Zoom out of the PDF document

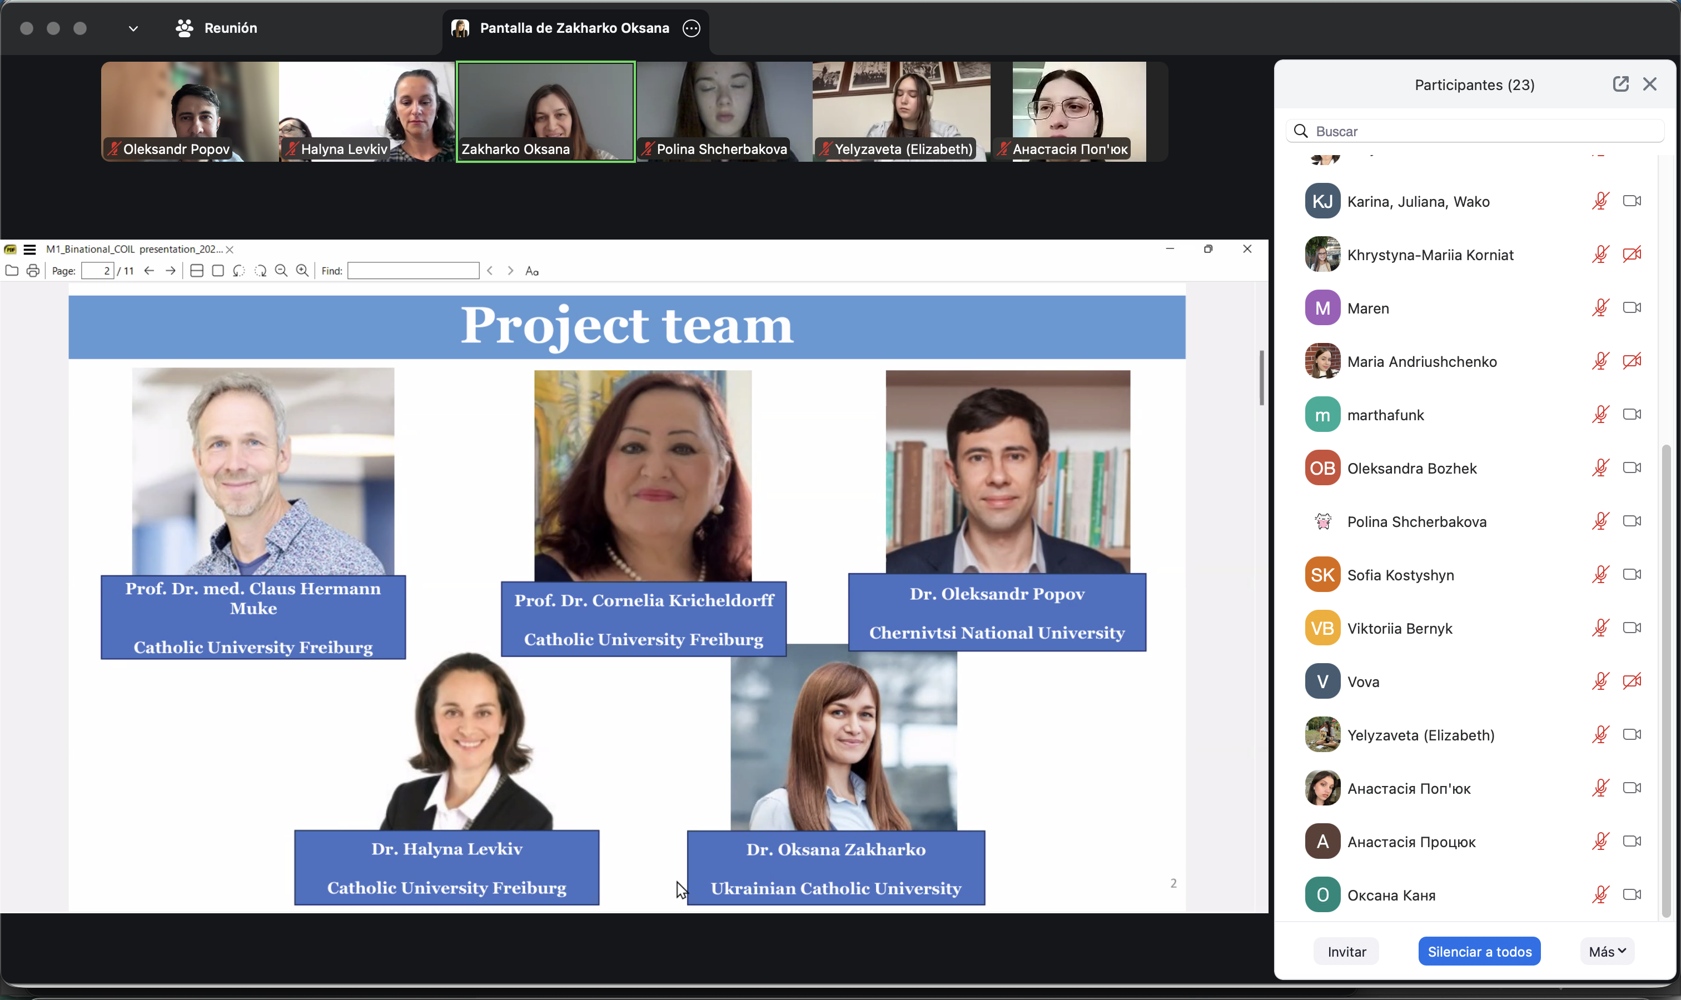pyautogui.click(x=282, y=271)
